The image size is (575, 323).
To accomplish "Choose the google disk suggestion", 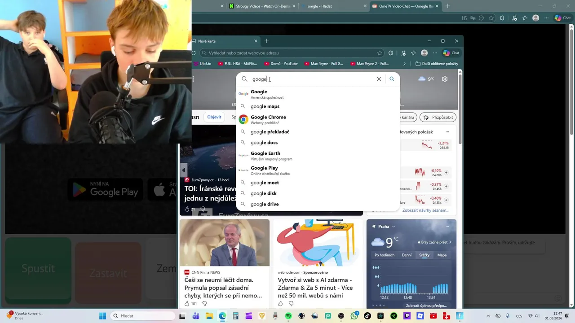I will (318, 193).
